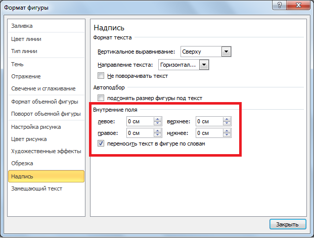Increase нижнее margin with up arrow
Screen dimensions: 314x238
(227, 131)
